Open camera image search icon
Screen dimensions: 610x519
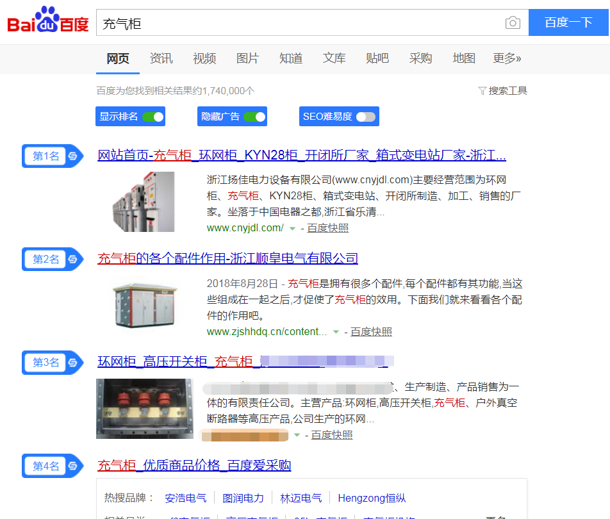coord(513,22)
